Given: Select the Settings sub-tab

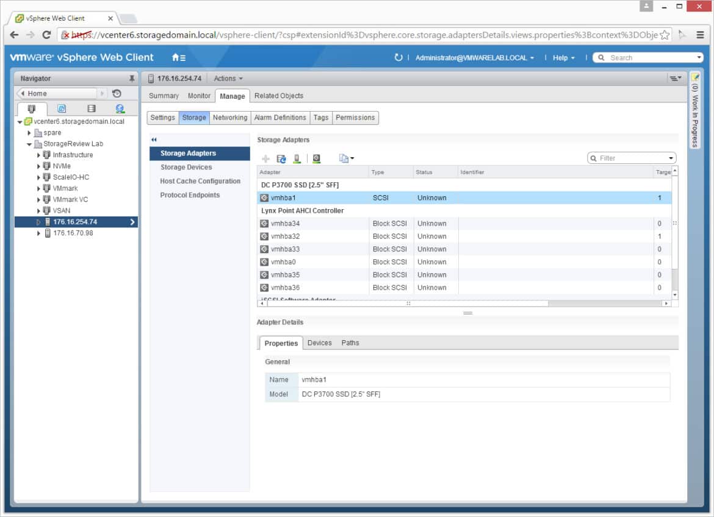Looking at the screenshot, I should [x=162, y=118].
